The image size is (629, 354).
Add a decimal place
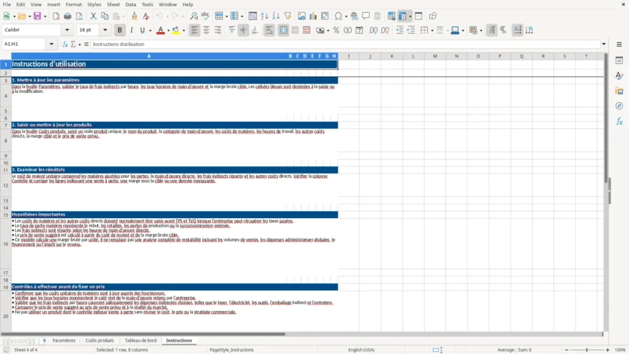[373, 30]
